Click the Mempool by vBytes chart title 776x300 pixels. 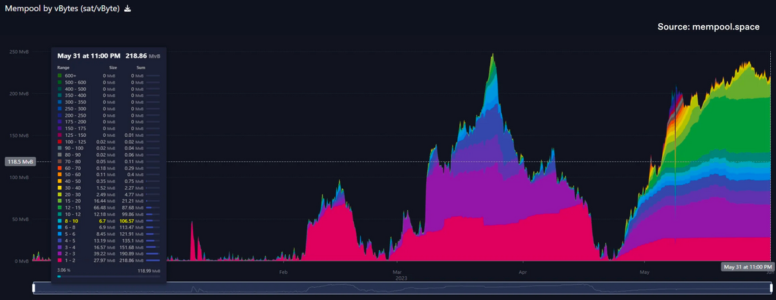coord(61,8)
